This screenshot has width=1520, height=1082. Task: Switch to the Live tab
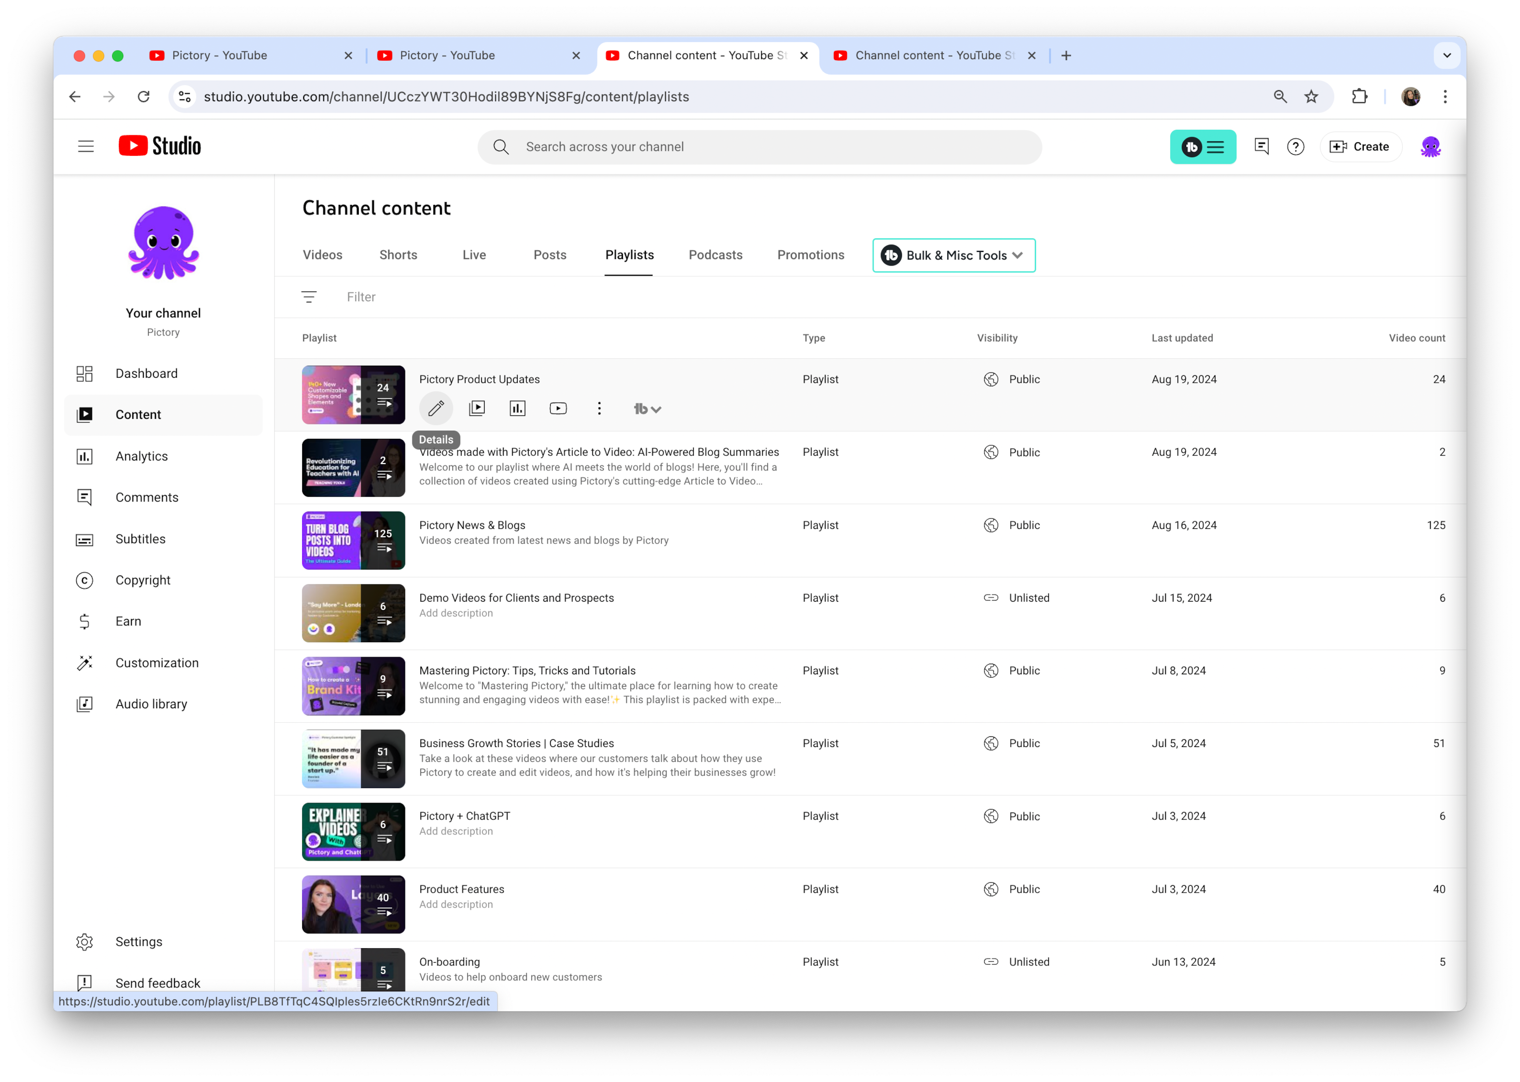[x=474, y=255]
